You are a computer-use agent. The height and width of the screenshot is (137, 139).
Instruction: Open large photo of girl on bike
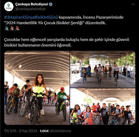point(37,88)
